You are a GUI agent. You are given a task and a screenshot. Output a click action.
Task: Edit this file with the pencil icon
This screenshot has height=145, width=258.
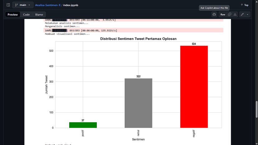click(x=242, y=14)
